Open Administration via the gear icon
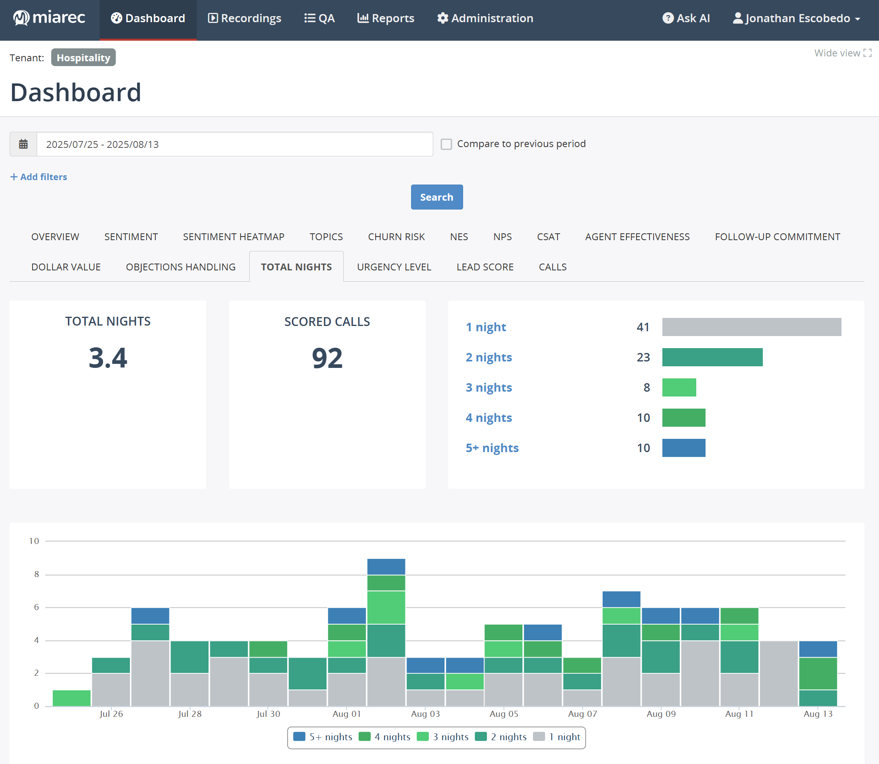Image resolution: width=879 pixels, height=764 pixels. [x=443, y=18]
